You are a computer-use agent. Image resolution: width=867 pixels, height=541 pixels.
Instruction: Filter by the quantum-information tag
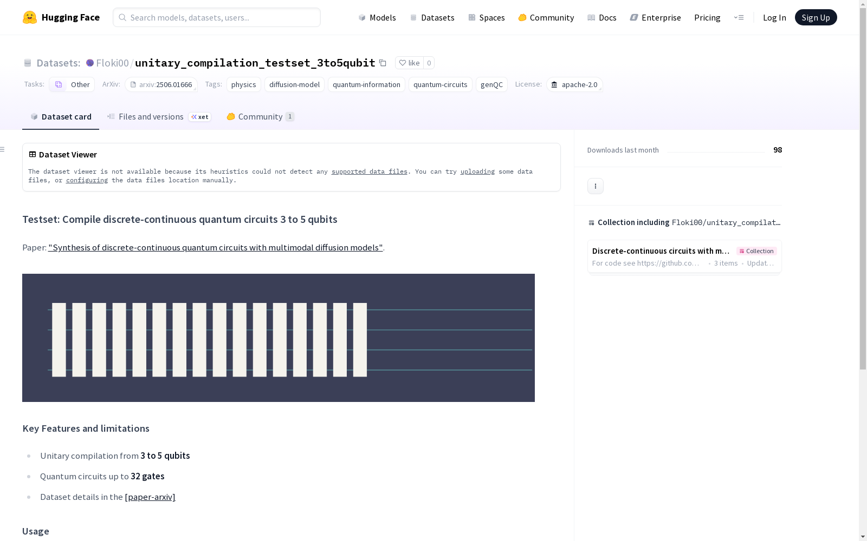coord(366,84)
